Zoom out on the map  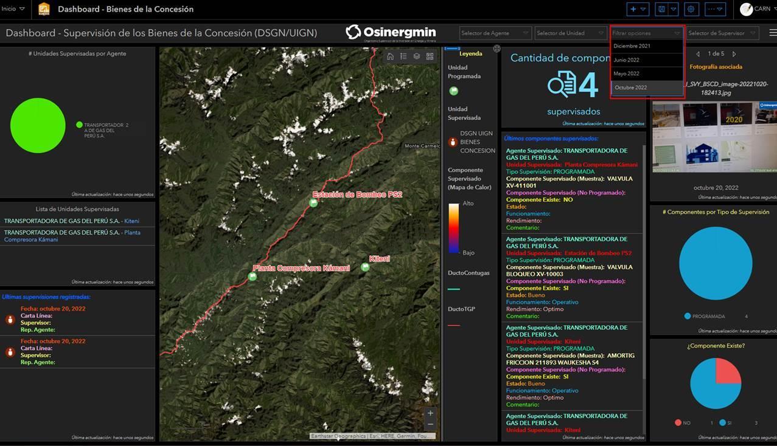coord(430,424)
